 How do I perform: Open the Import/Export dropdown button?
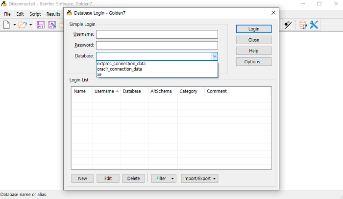199,178
